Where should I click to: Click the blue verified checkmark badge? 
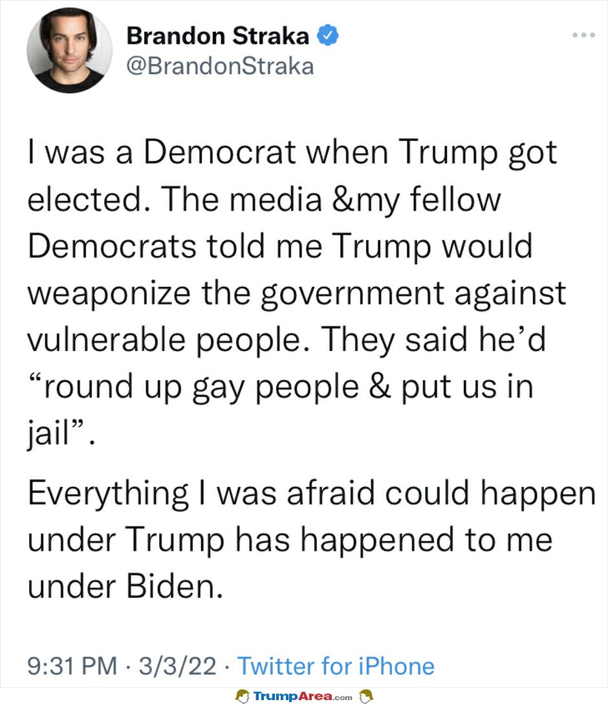pos(328,36)
